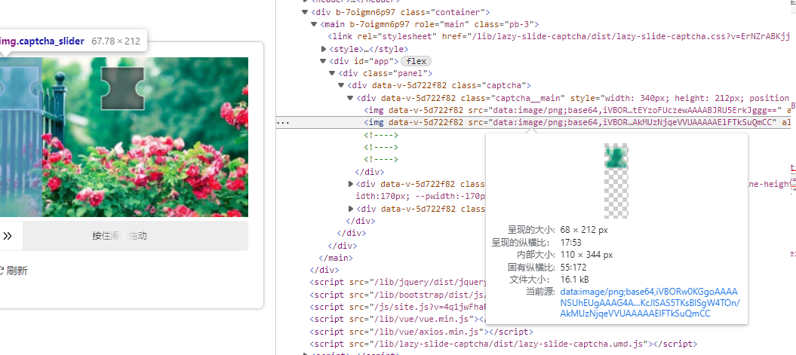
Task: Open the /lib/vue/axios.min.js script link
Action: pos(420,332)
